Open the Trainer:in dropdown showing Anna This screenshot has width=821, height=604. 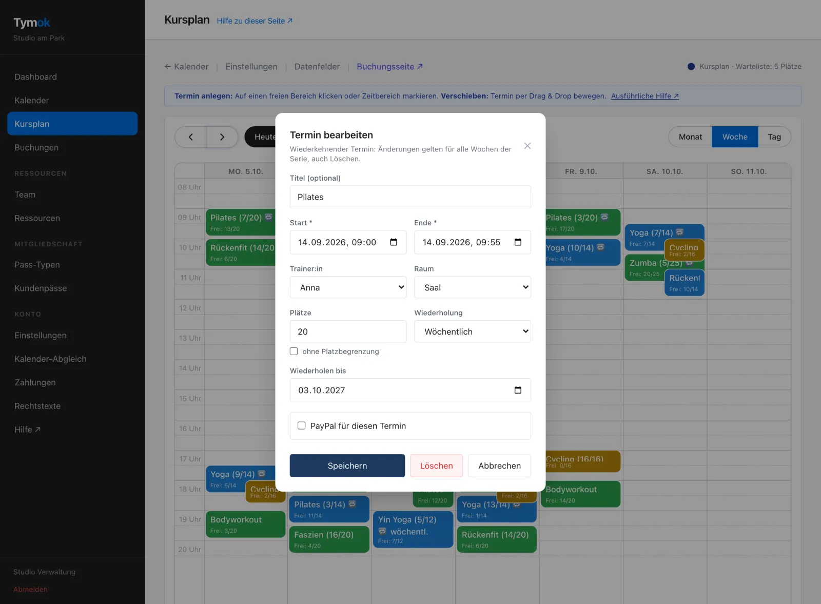tap(348, 287)
